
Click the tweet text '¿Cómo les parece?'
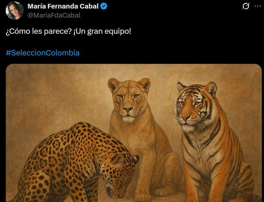[38, 32]
